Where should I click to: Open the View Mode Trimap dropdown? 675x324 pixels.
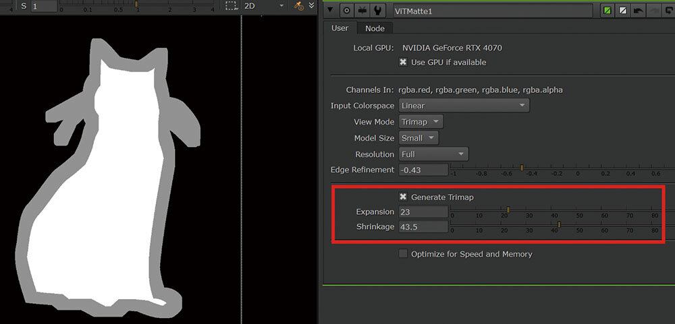(x=421, y=122)
